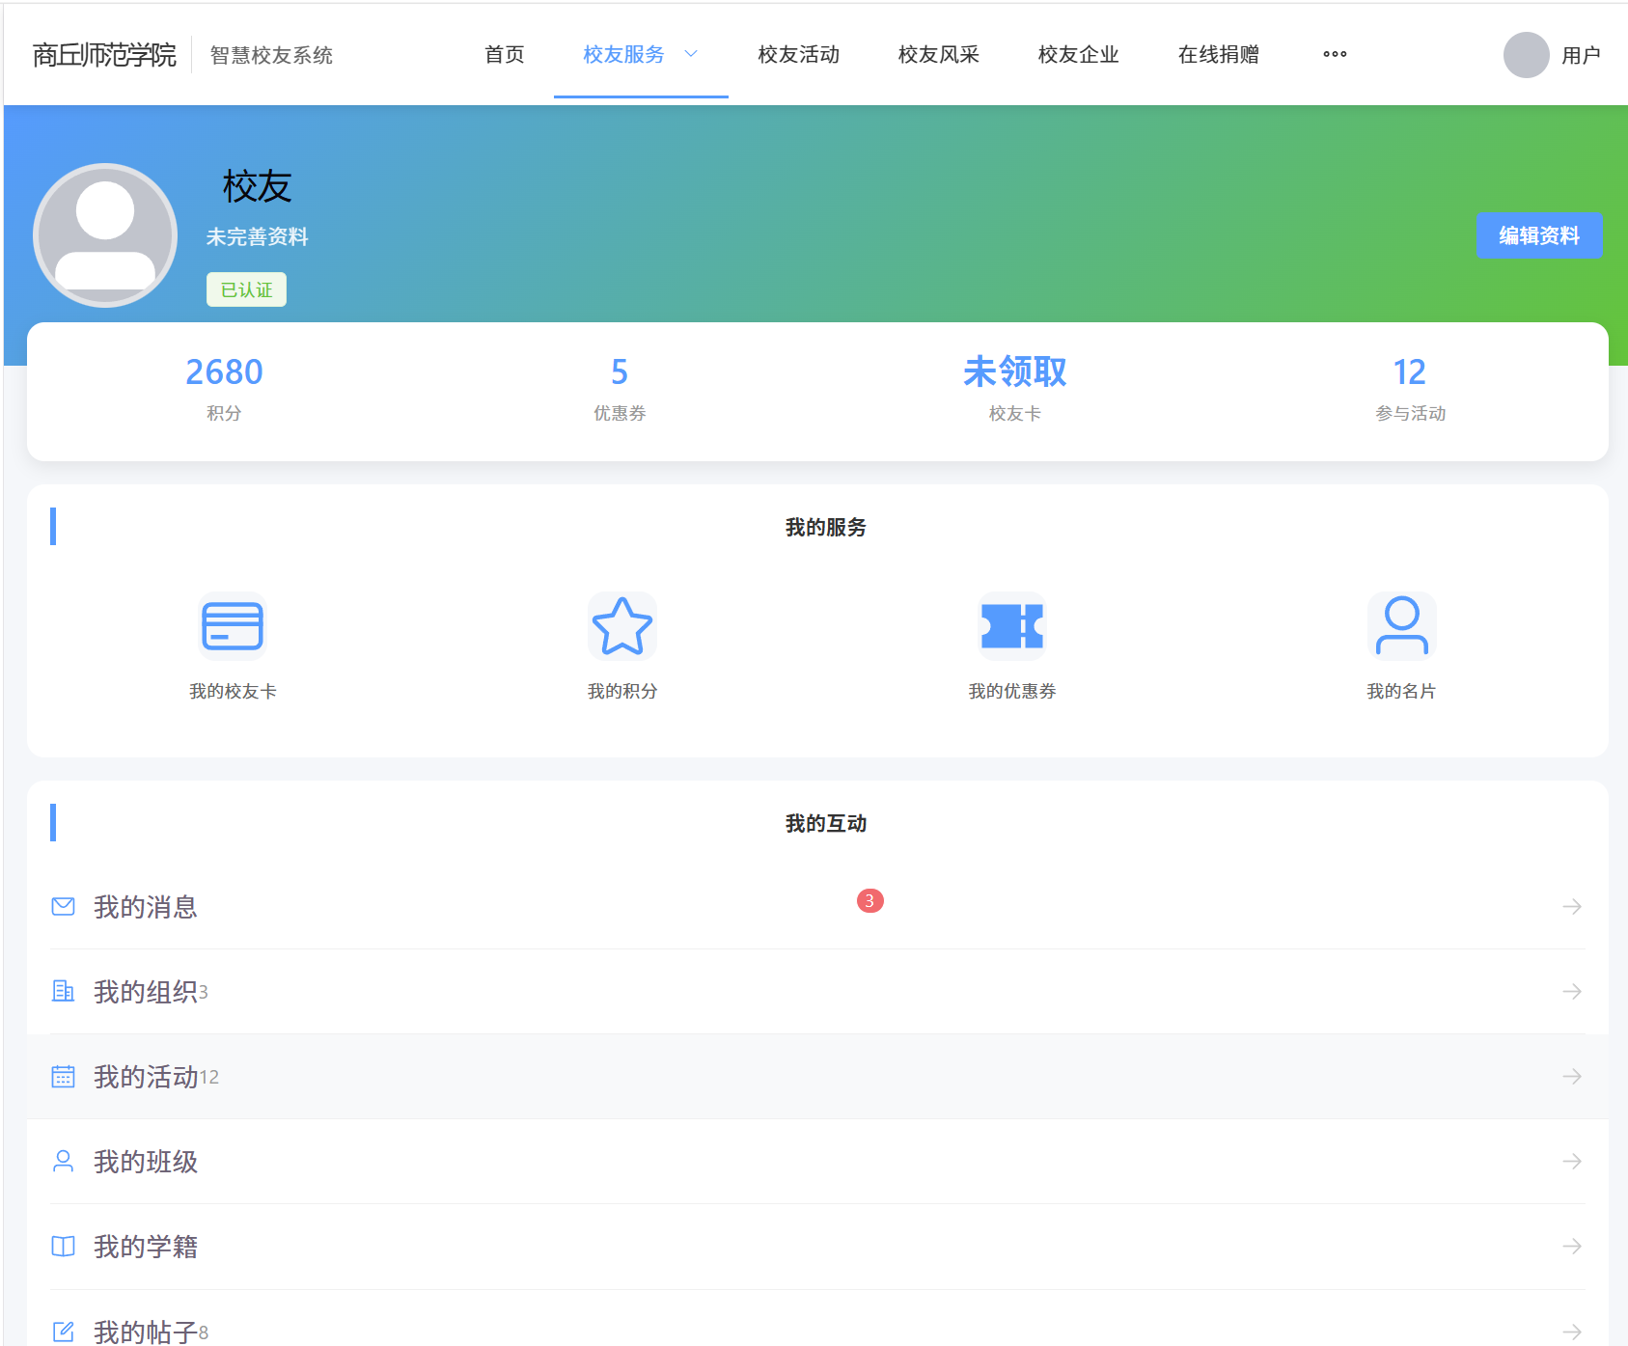The image size is (1628, 1346).
Task: Click the 我的优惠券 label text
Action: coord(1012,691)
